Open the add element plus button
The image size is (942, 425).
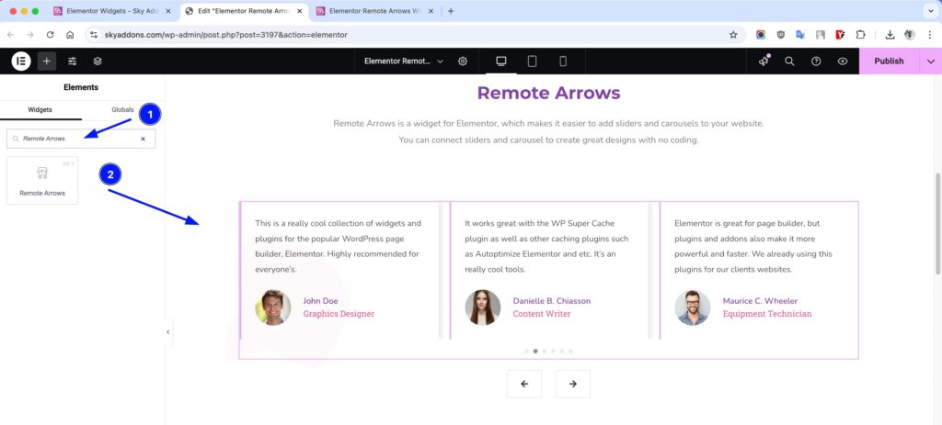[x=47, y=62]
